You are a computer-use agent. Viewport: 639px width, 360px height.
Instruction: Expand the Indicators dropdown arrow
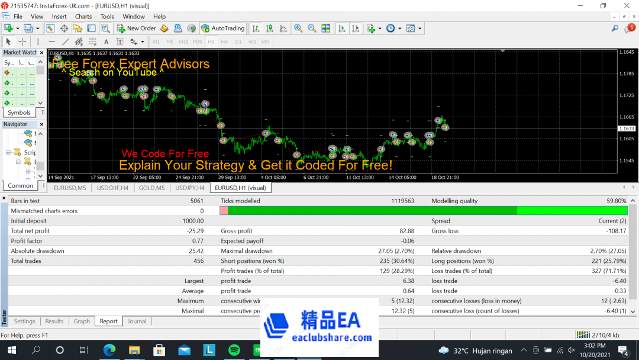380,28
